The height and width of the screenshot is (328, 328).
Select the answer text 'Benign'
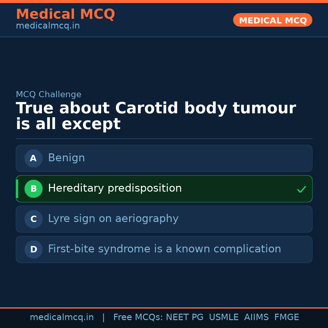click(x=66, y=158)
